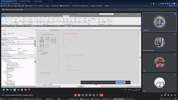178x100 pixels.
Task: Open Meet meeting details info icon
Action: [162, 95]
